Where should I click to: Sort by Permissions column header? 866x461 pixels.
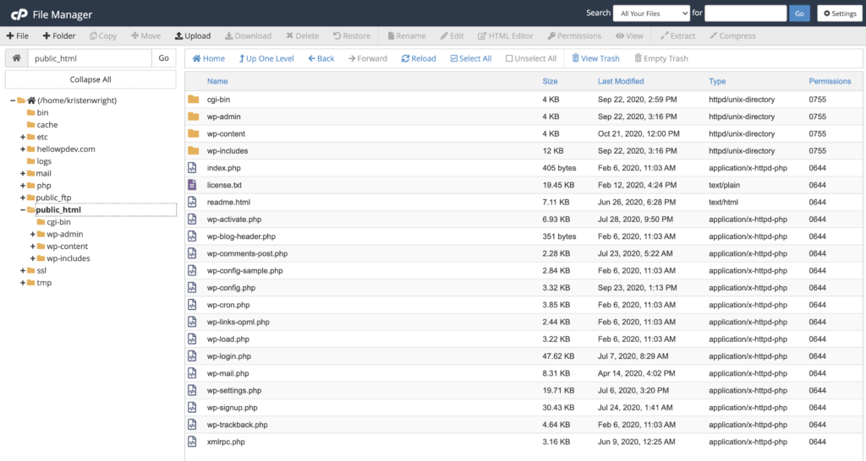[x=830, y=81]
